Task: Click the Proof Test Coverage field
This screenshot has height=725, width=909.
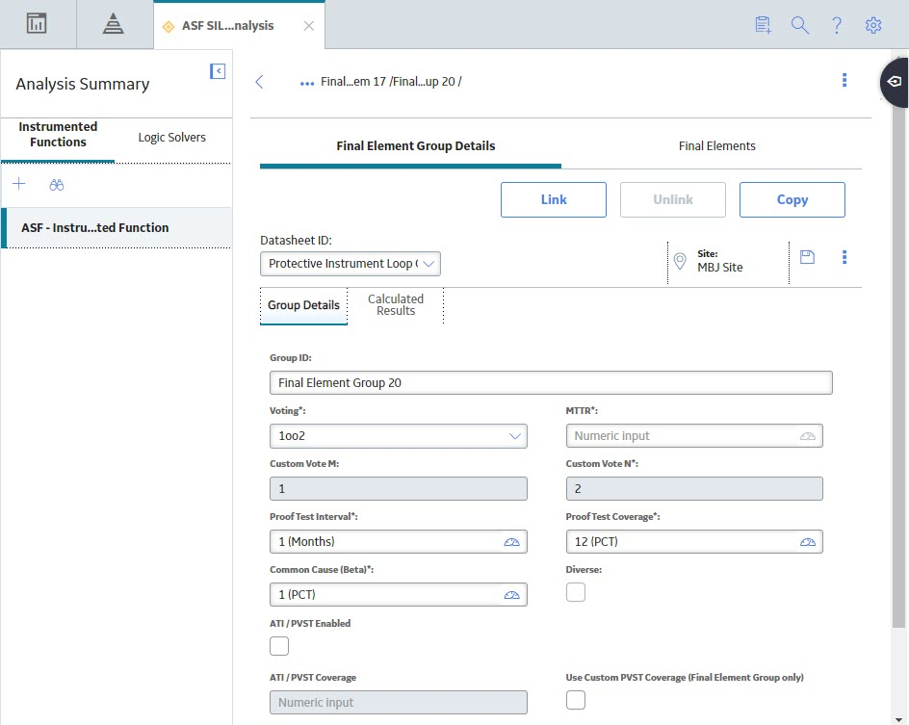Action: click(694, 541)
